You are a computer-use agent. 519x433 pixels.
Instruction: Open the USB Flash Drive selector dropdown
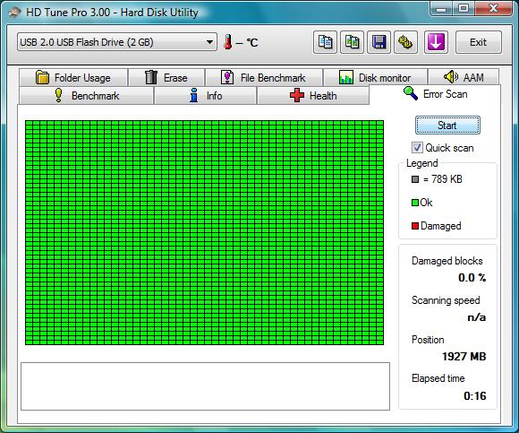click(x=117, y=42)
